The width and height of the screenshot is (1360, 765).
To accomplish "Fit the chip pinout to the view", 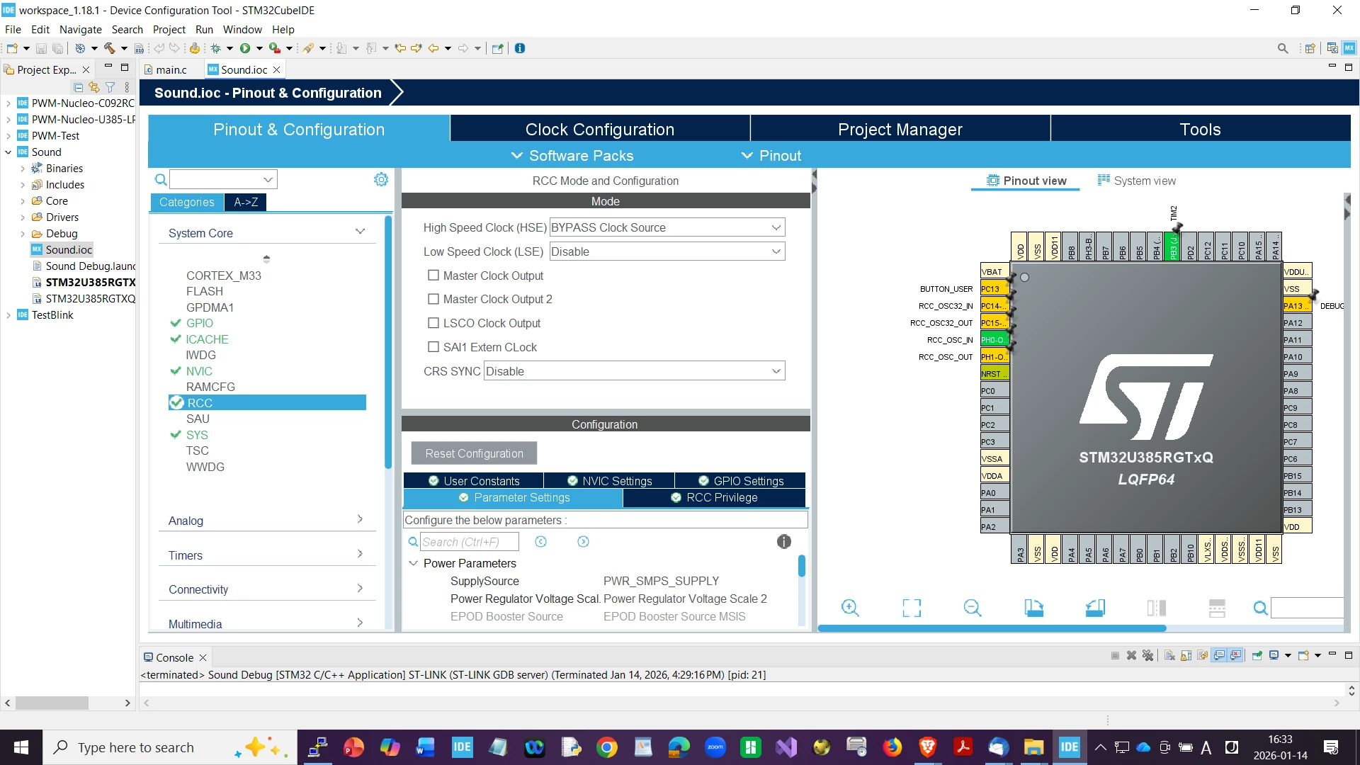I will [912, 608].
